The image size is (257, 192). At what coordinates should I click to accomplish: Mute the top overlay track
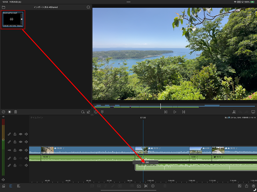tap(26, 134)
